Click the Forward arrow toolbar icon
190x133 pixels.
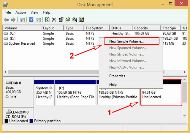click(13, 20)
